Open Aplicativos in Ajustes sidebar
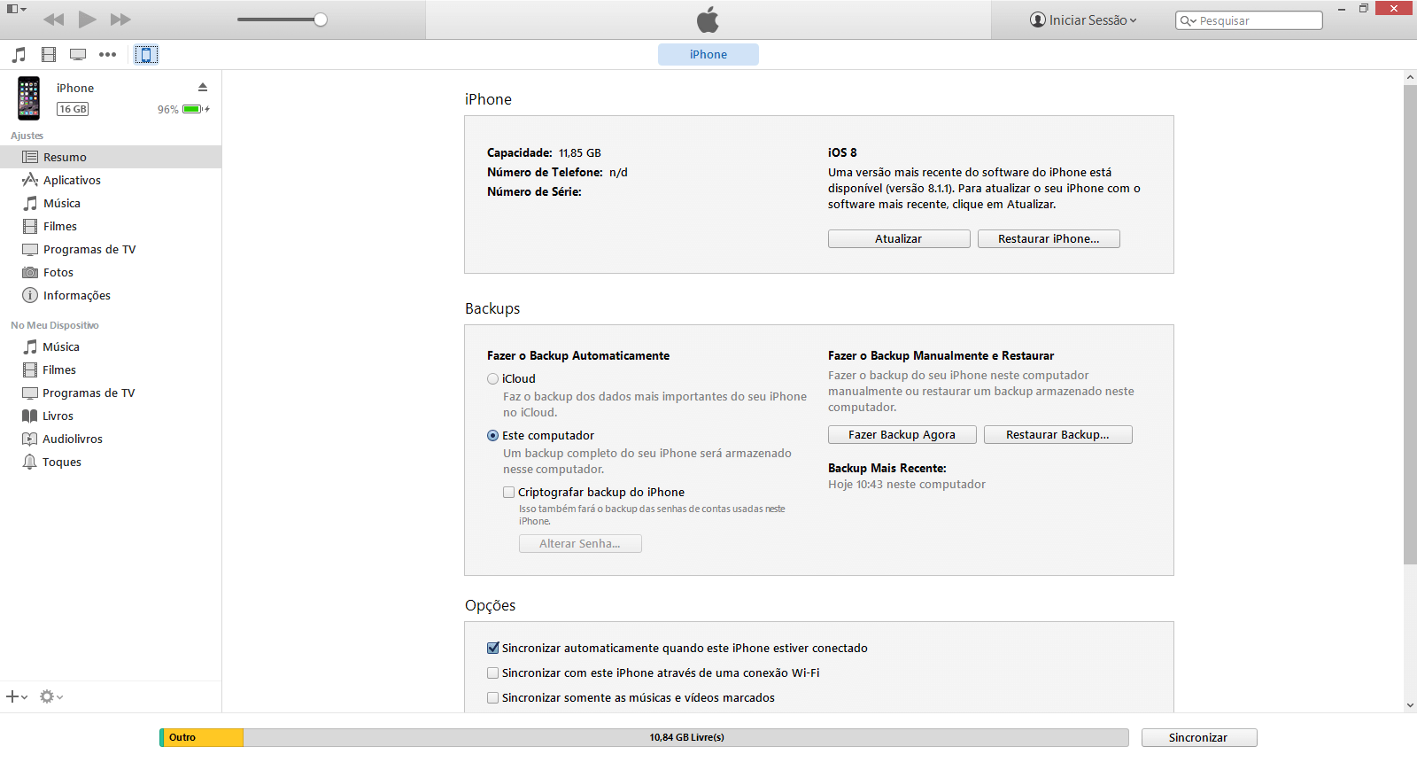The image size is (1417, 762). (111, 180)
